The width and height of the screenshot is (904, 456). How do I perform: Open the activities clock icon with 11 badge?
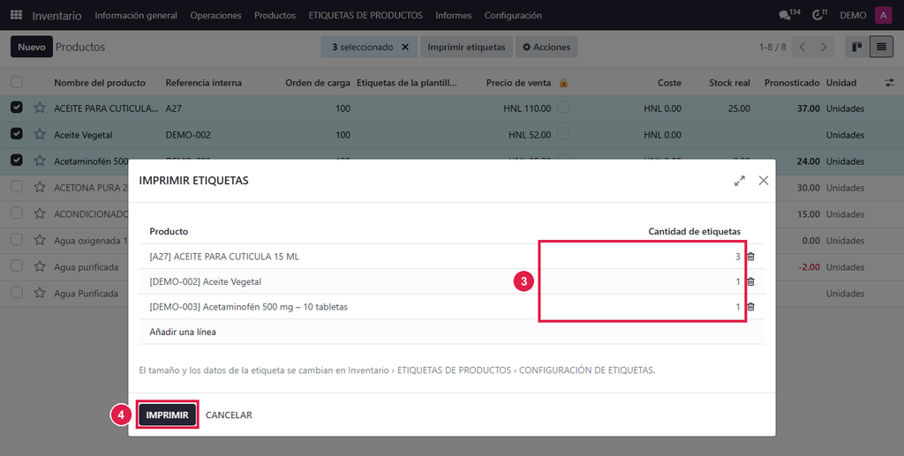[819, 15]
